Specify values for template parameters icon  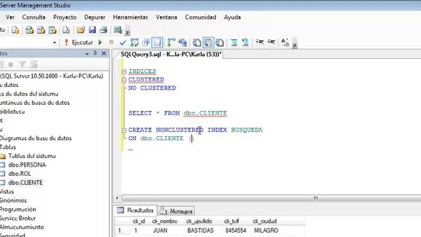coord(285,42)
